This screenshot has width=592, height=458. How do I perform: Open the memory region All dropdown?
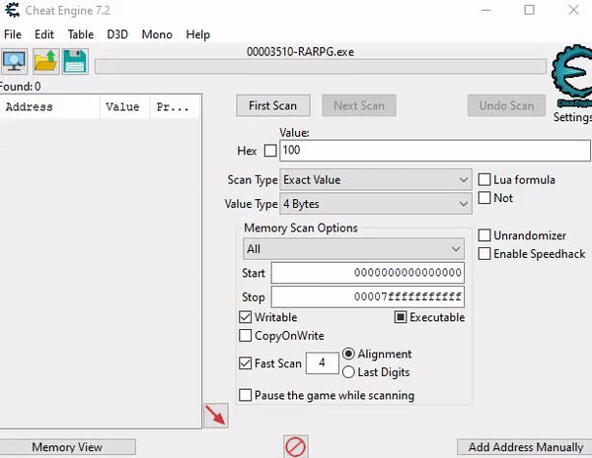(x=354, y=249)
